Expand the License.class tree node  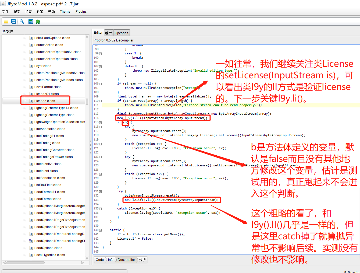(x=25, y=101)
